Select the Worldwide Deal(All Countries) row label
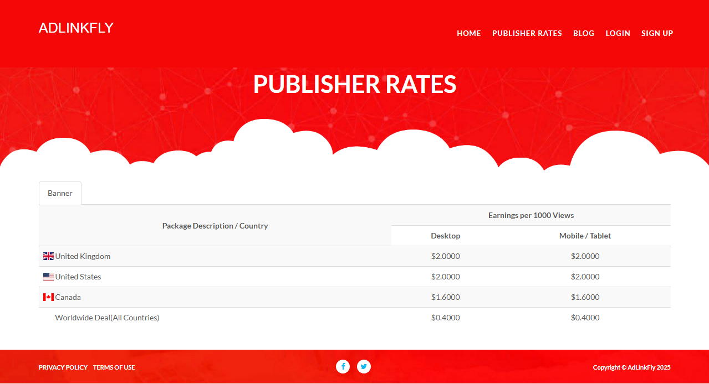Viewport: 709px width, 384px height. tap(107, 318)
